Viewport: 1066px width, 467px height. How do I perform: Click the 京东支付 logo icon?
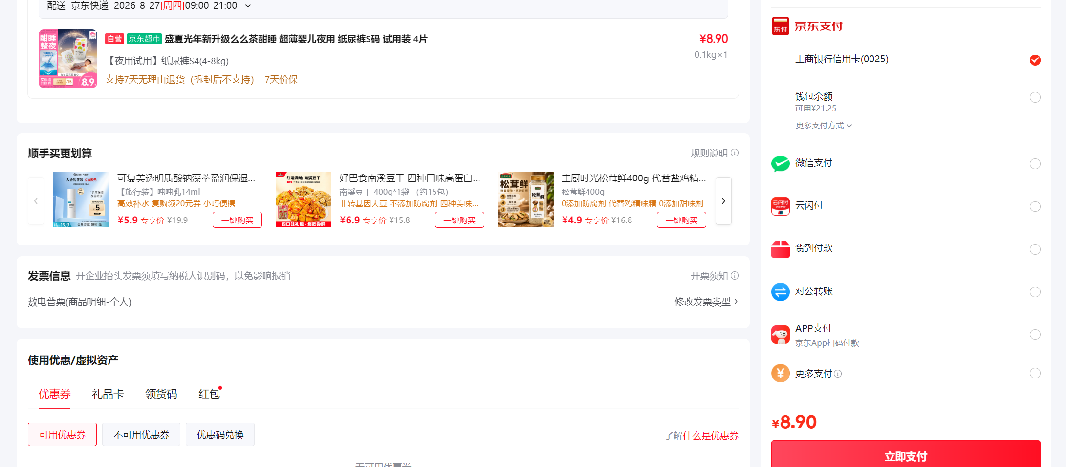coord(780,26)
